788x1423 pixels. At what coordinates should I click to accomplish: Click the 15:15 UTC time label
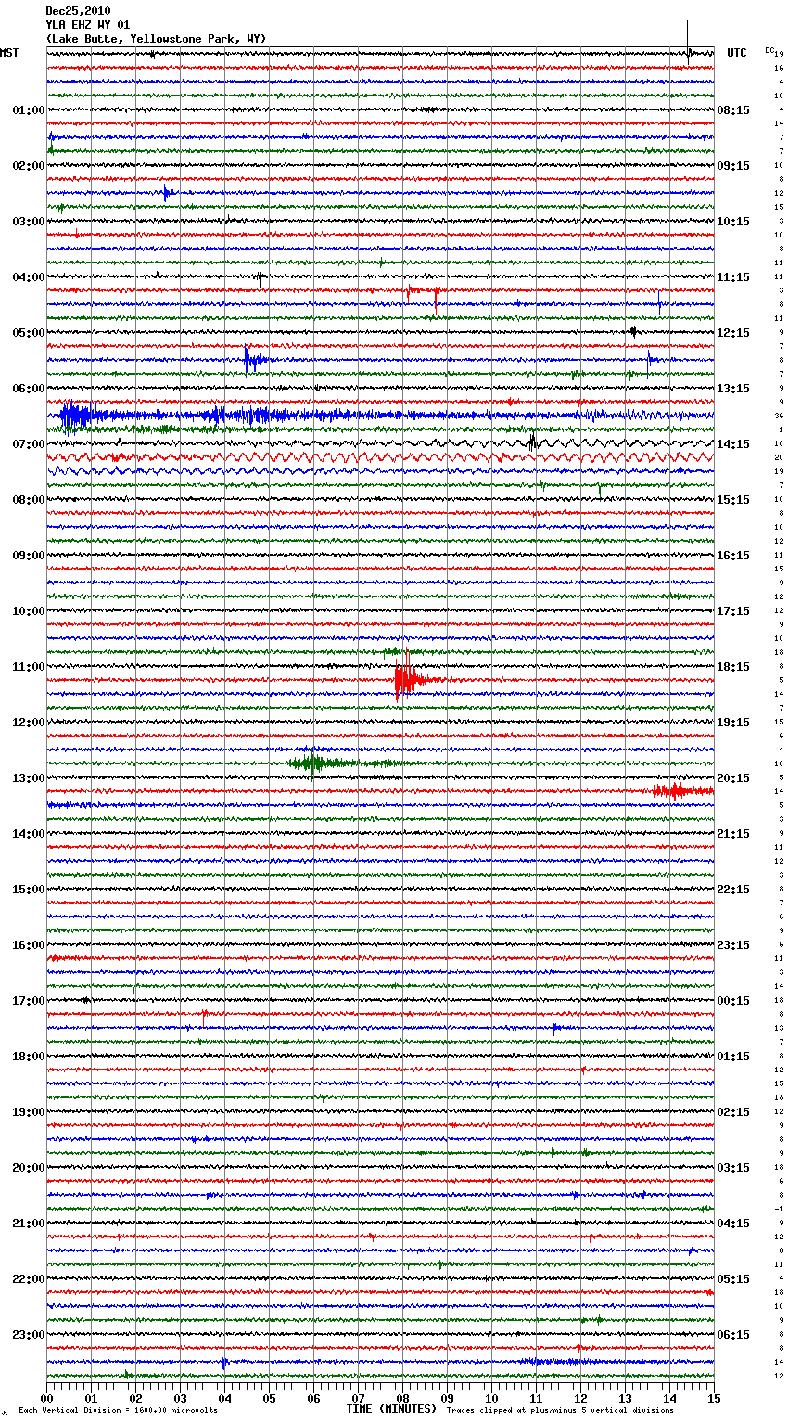click(733, 500)
